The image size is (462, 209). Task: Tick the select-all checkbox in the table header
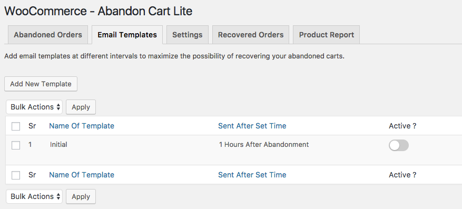[16, 126]
